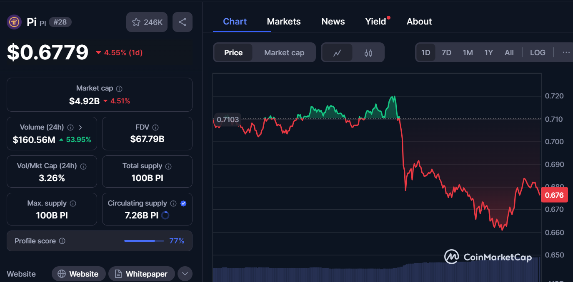Switch to the Markets tab
This screenshot has width=573, height=282.
284,22
